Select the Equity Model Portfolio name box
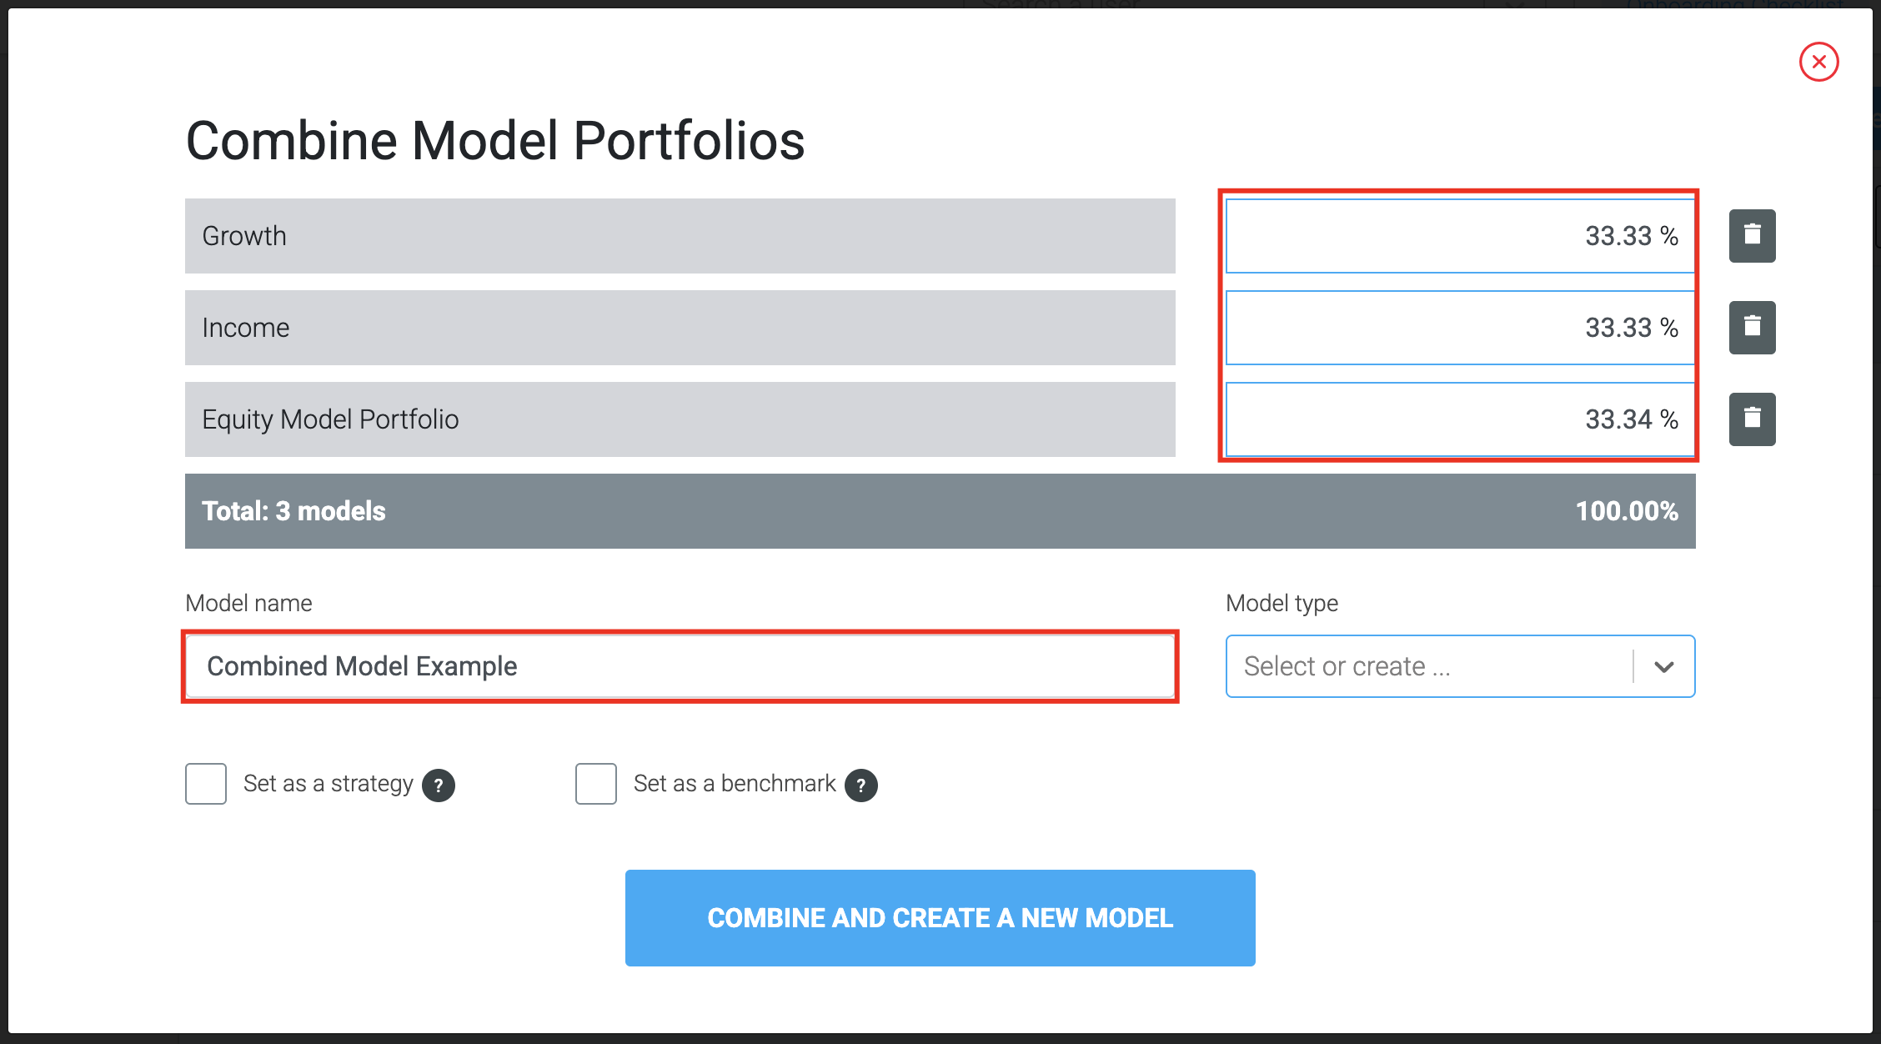Screen dimensions: 1881x1044 click(680, 419)
